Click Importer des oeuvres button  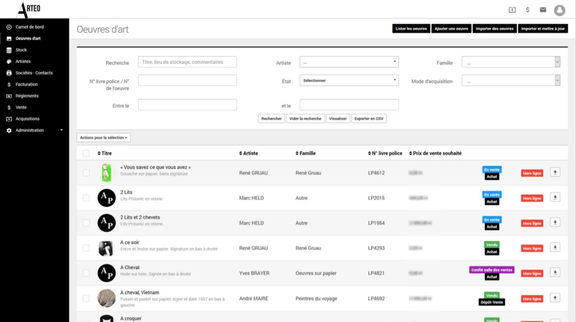(495, 29)
